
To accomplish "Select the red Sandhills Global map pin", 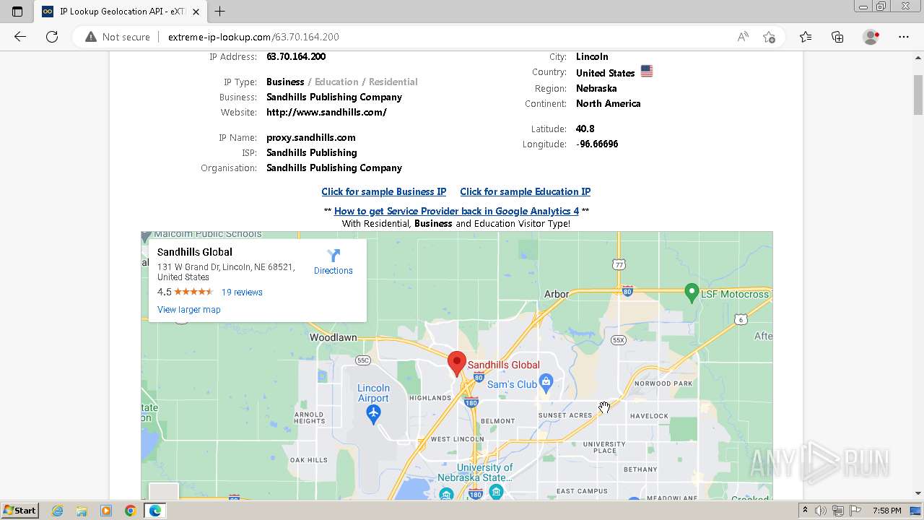I will pyautogui.click(x=456, y=364).
